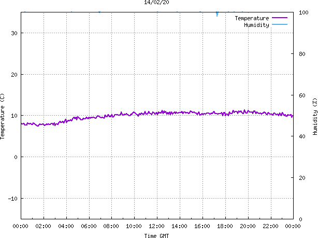
Task: Click the 12:00 time axis label
Action: click(x=156, y=226)
